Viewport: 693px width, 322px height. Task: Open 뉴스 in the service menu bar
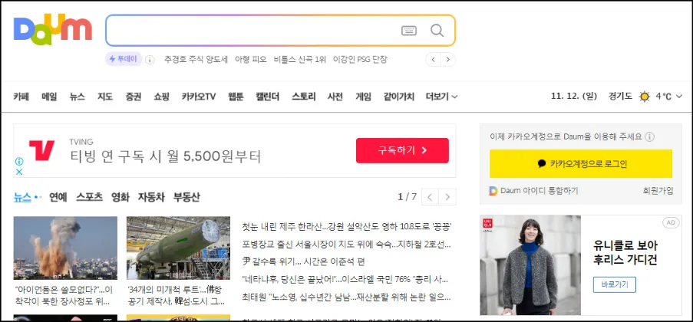[77, 97]
